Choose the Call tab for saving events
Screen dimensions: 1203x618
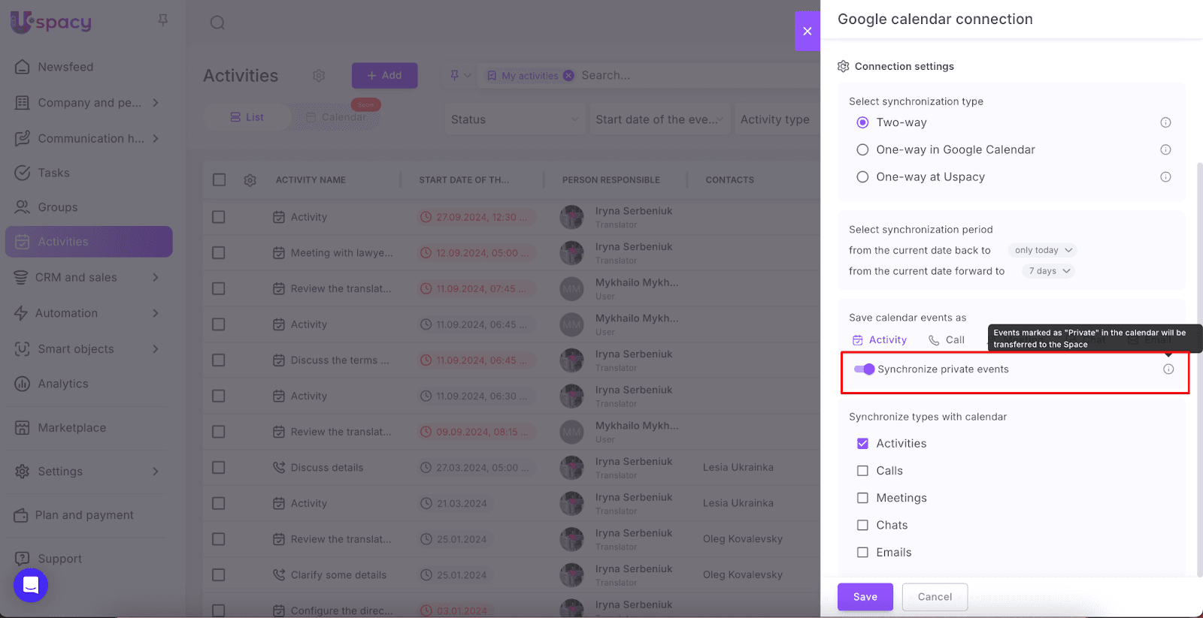[947, 340]
